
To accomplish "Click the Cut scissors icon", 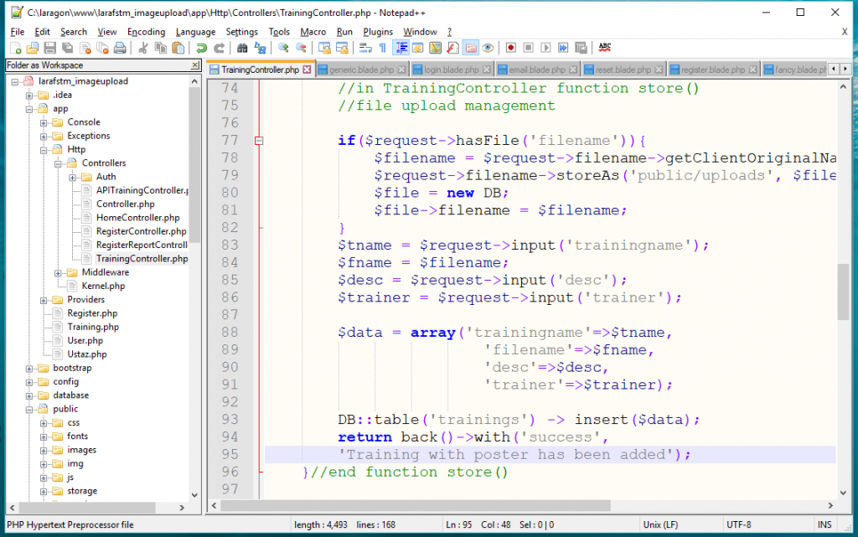I will [x=143, y=48].
